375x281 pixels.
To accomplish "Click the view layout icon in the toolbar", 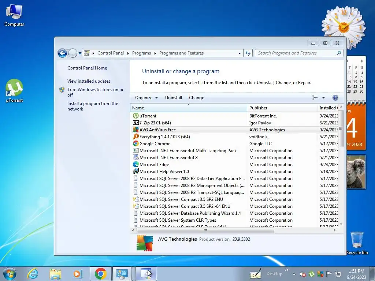I will tap(315, 97).
